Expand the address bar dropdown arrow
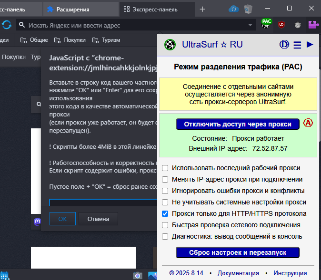Viewport: 321px width, 280px height. pyautogui.click(x=250, y=25)
